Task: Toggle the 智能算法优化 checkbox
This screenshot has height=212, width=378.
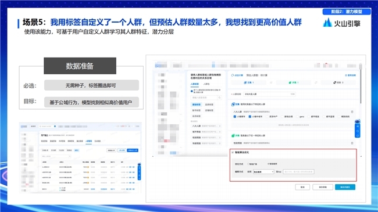Action: tap(233, 153)
